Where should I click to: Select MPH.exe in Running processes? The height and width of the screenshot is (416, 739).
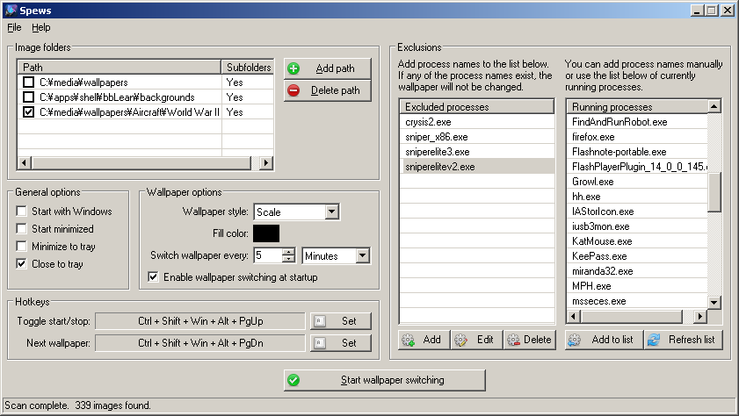click(x=637, y=286)
